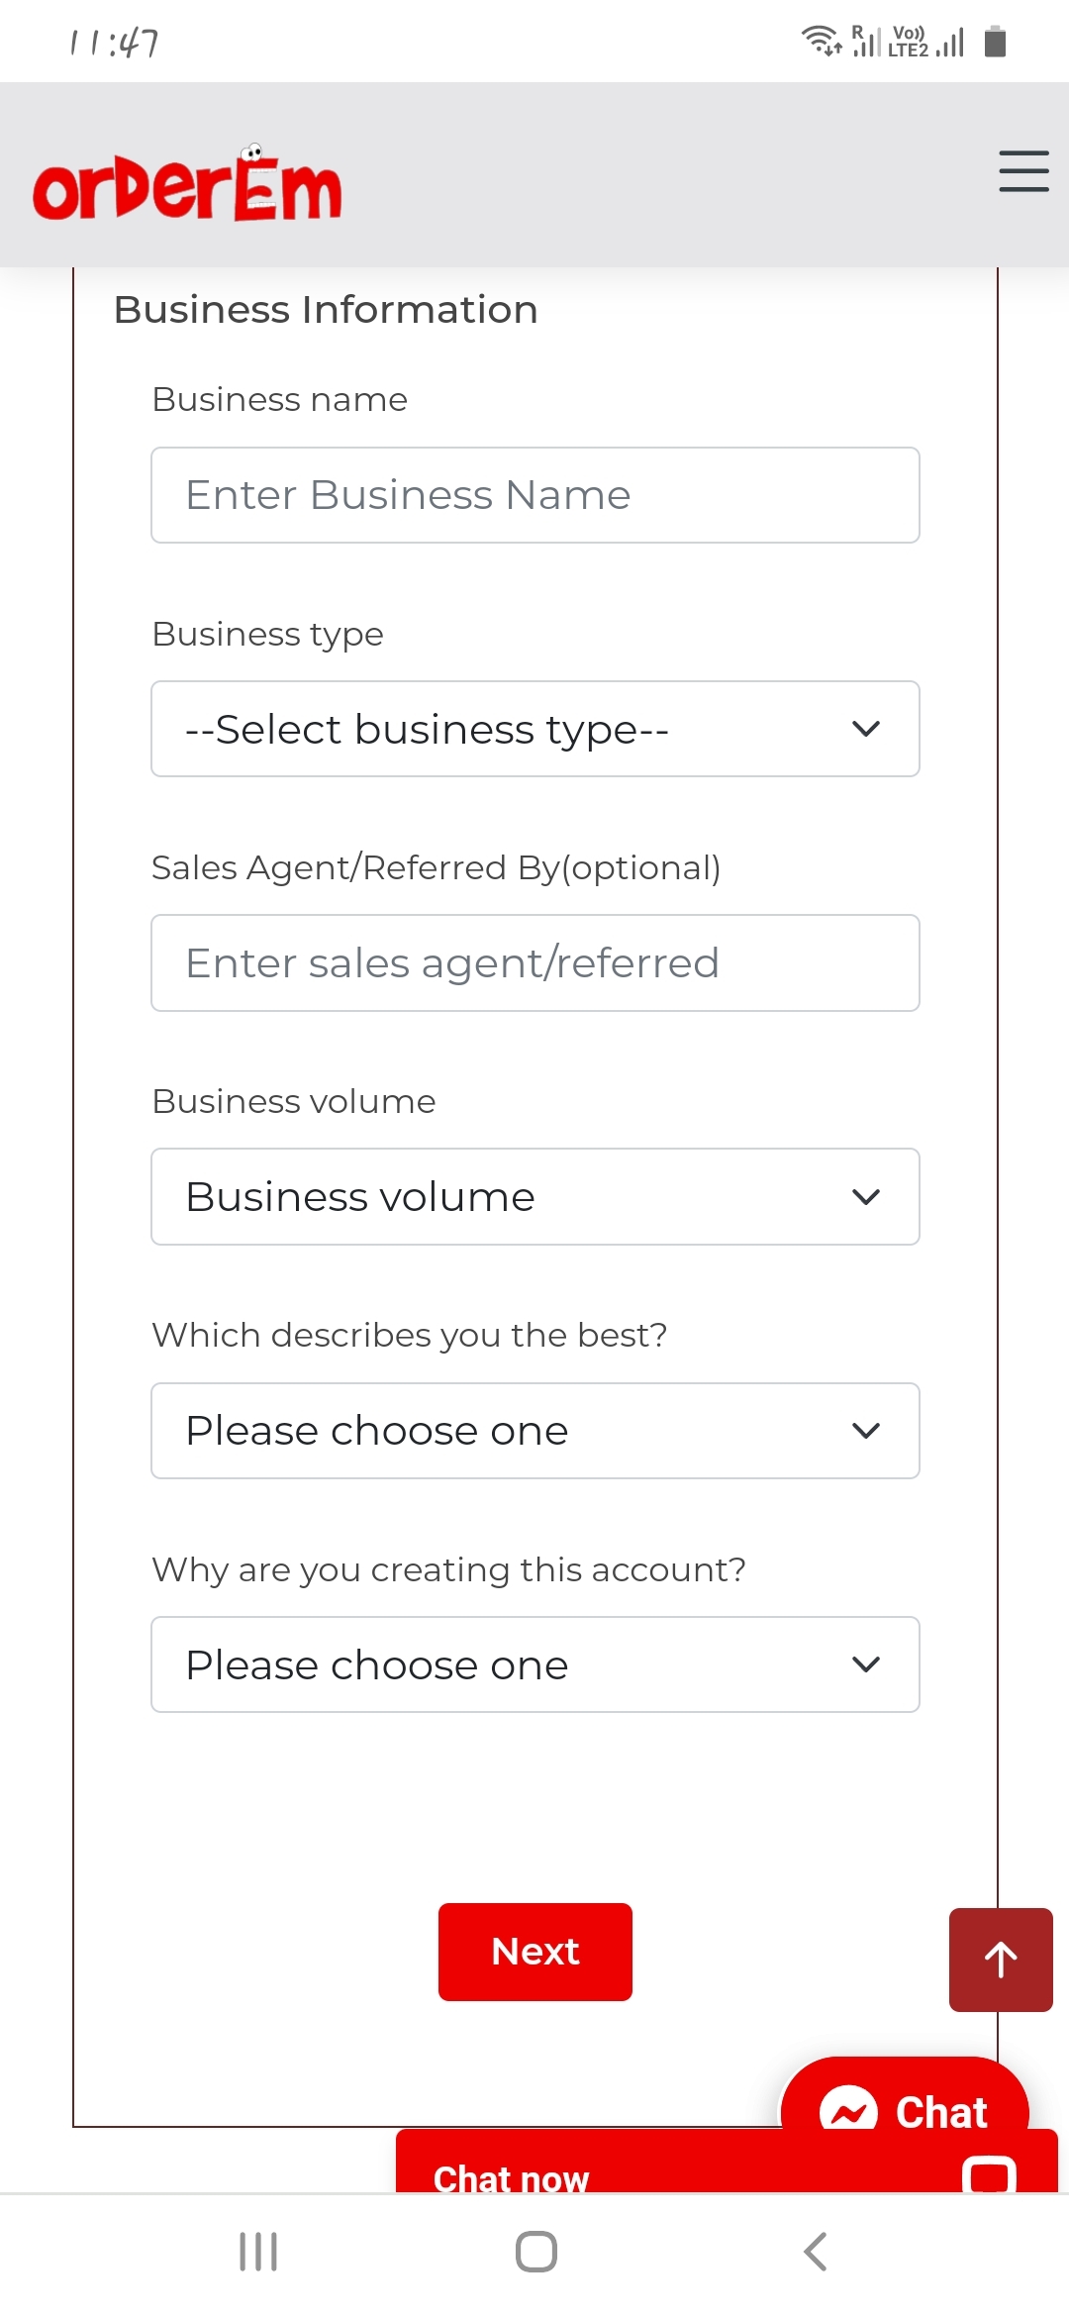Tap the OrderEm logo
The image size is (1069, 2317).
point(188,185)
